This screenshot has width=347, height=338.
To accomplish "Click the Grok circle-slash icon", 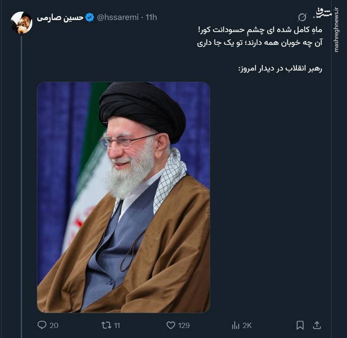I will [302, 17].
